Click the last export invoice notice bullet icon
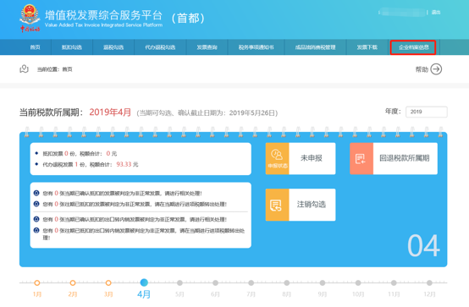The height and width of the screenshot is (307, 469). click(x=36, y=230)
